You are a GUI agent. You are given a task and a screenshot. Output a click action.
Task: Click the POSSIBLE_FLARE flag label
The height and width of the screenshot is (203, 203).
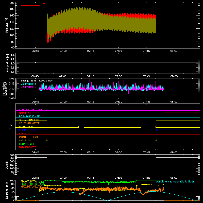pos(29,116)
